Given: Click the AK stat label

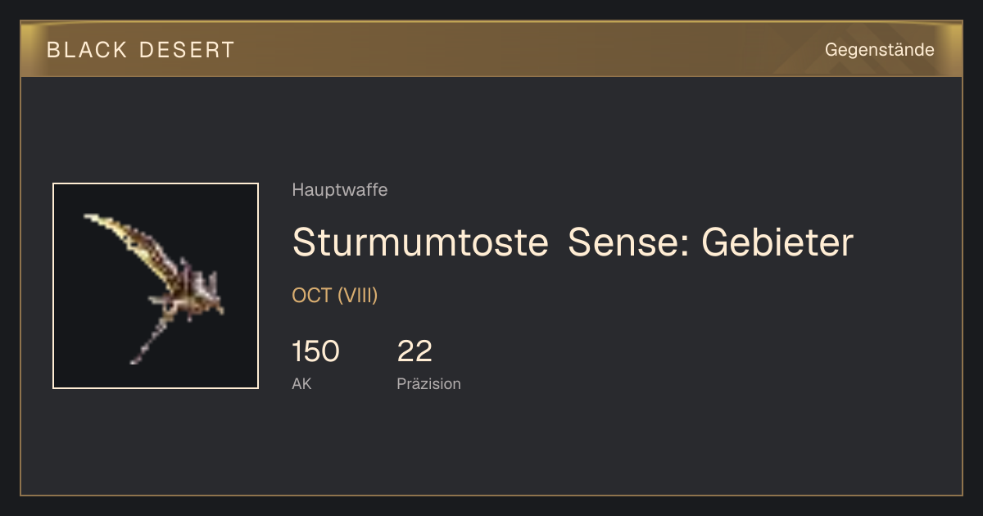Looking at the screenshot, I should point(301,383).
